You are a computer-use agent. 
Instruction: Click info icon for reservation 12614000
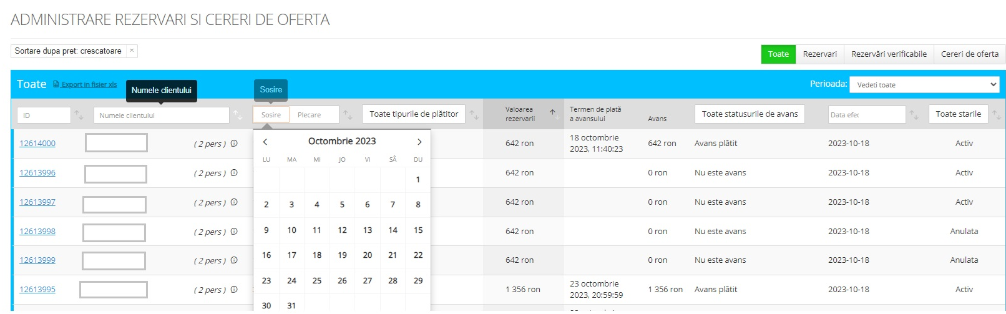tap(234, 144)
